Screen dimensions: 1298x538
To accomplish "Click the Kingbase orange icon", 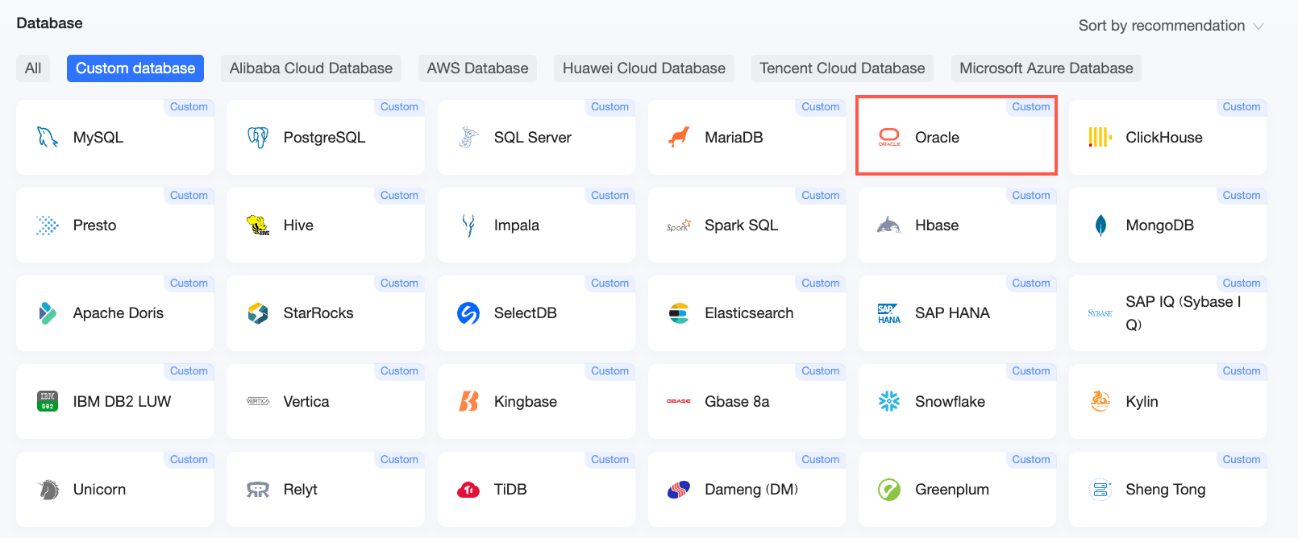I will click(468, 401).
